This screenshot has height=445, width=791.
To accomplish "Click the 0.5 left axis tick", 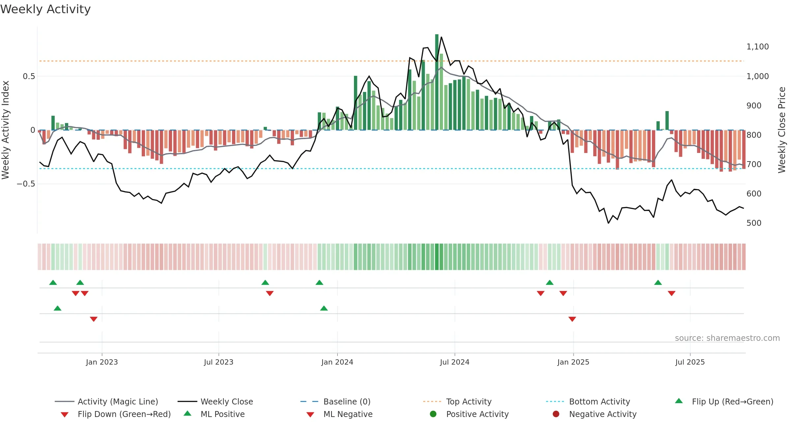I will [x=29, y=76].
